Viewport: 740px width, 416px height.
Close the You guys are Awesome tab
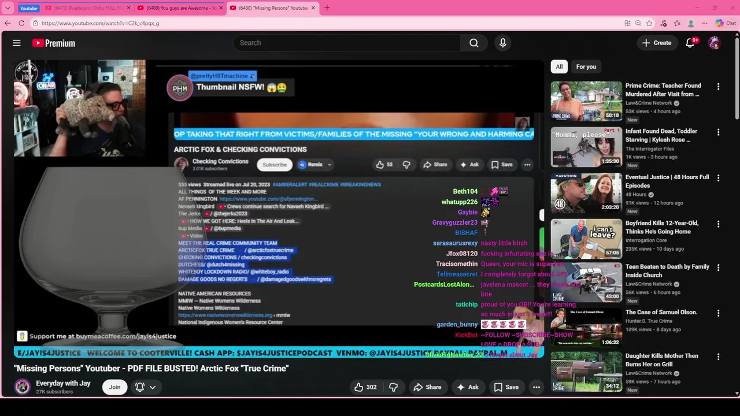(221, 8)
